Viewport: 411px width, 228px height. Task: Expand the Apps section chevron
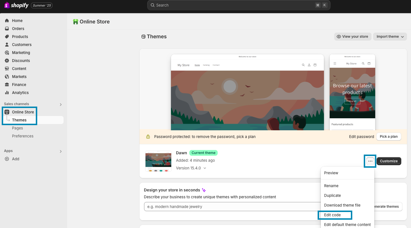[x=61, y=151]
